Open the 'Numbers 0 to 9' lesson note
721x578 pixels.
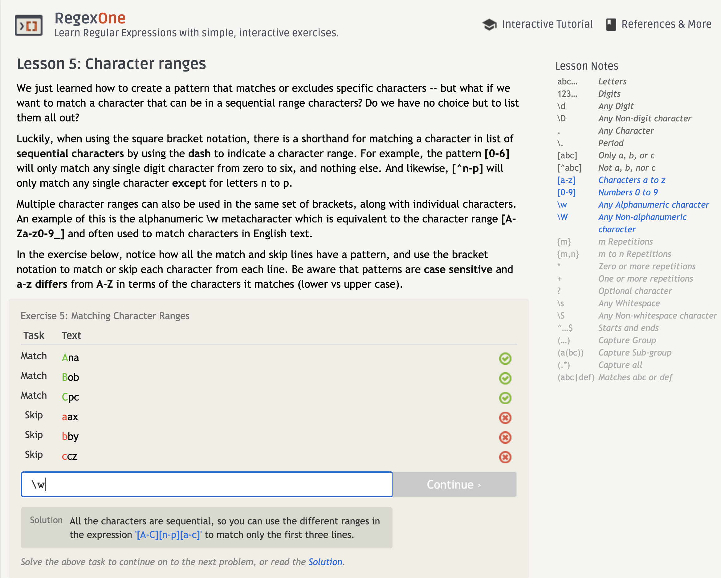pos(628,193)
